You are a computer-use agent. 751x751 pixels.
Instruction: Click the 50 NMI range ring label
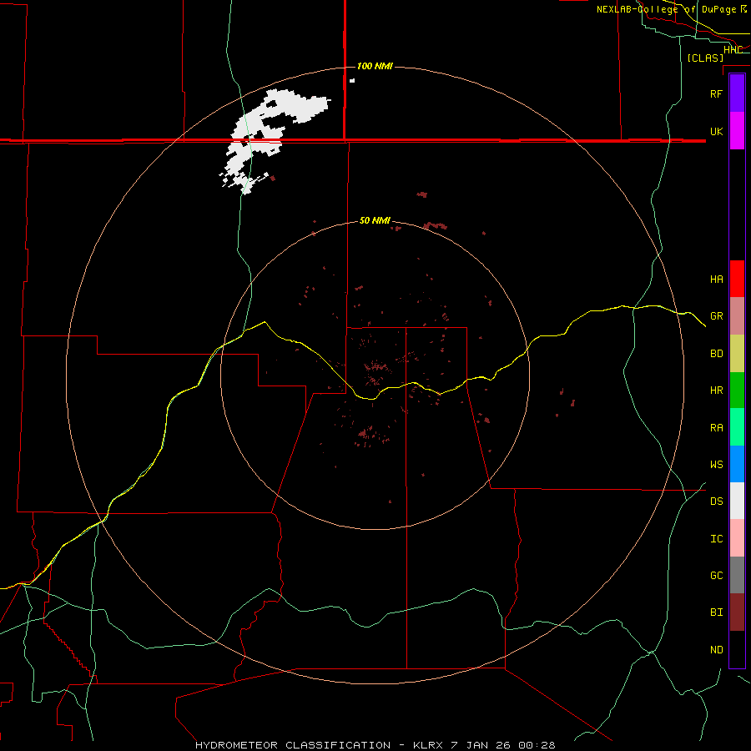375,220
